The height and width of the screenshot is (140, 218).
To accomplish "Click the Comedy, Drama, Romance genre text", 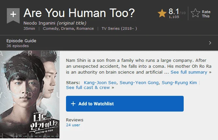I will pyautogui.click(x=68, y=28).
